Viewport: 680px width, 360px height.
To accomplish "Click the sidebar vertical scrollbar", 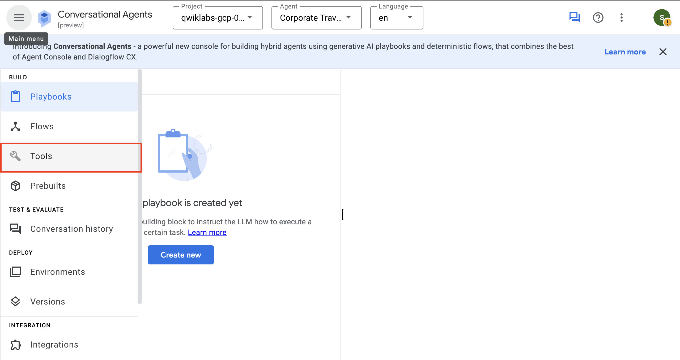I will [139, 186].
